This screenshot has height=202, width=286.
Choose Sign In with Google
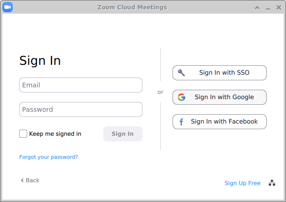(219, 97)
